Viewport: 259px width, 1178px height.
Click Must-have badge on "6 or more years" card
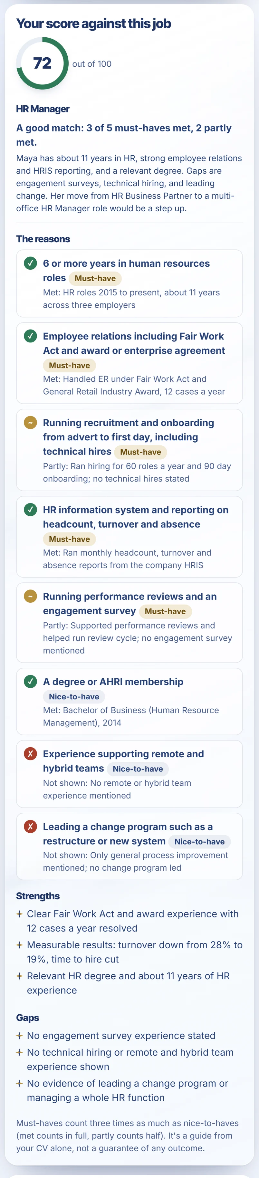95,278
